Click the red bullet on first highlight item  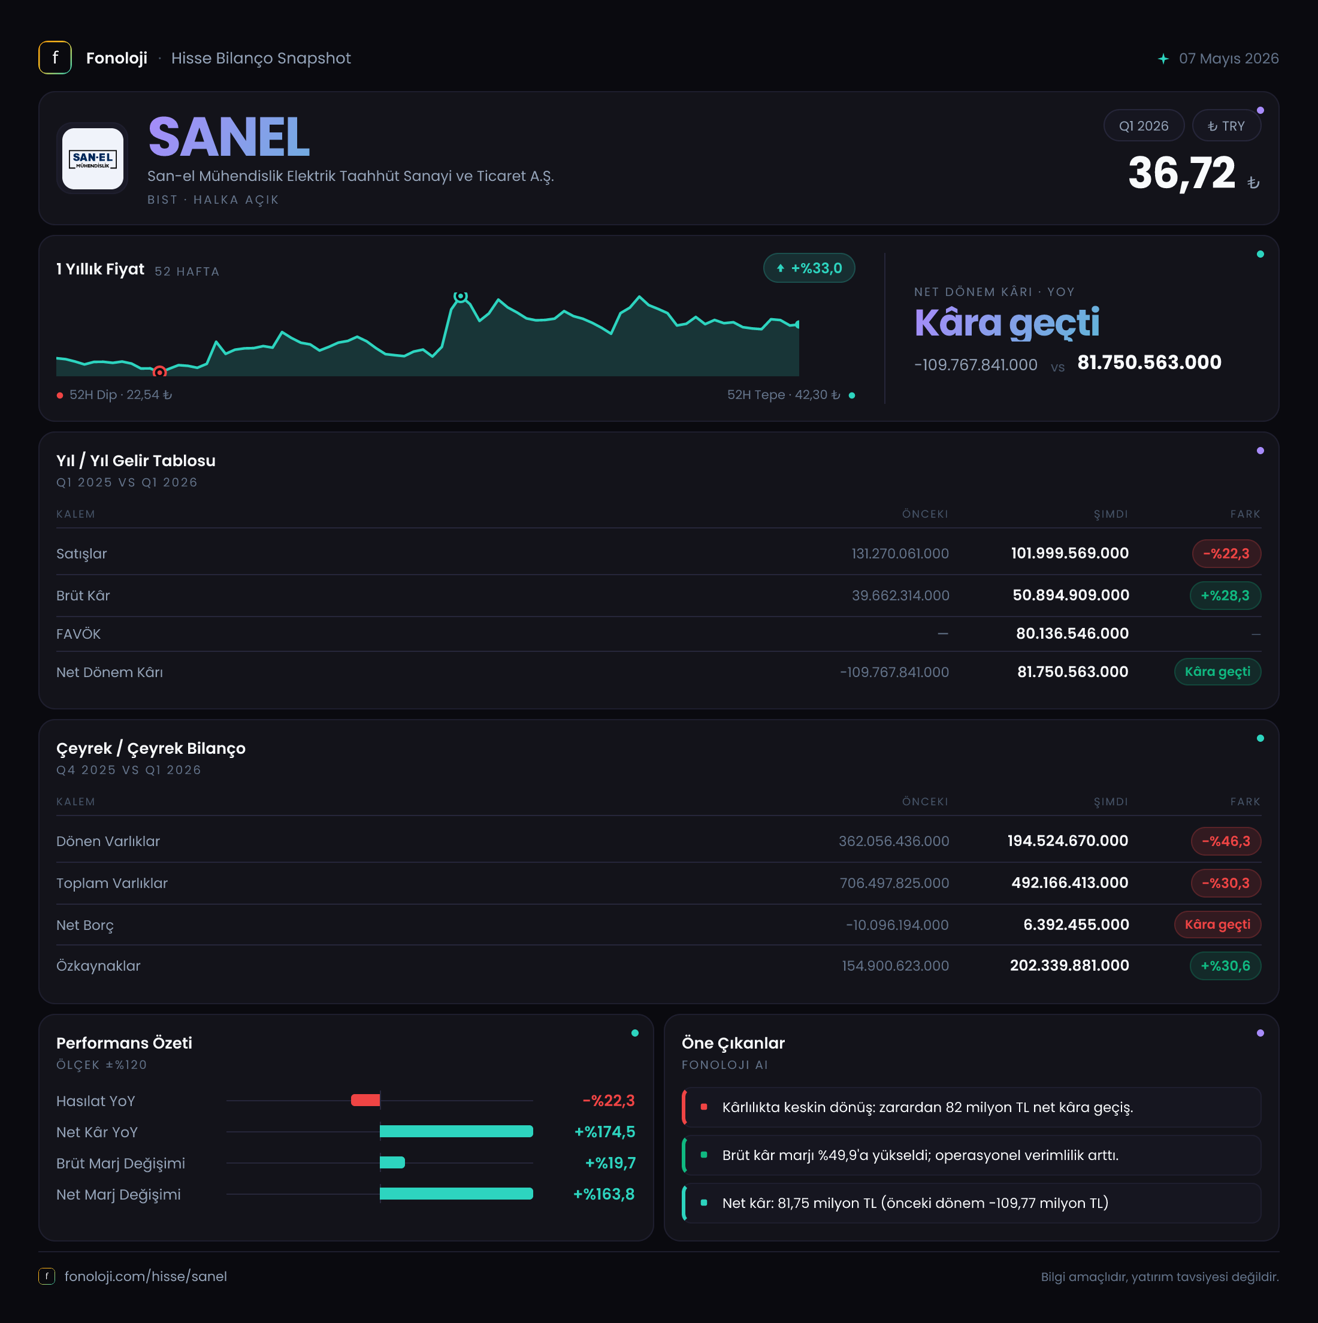[x=704, y=1107]
